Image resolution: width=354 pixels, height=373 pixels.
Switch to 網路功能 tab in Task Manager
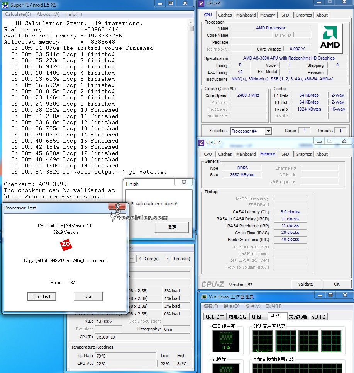click(x=298, y=317)
